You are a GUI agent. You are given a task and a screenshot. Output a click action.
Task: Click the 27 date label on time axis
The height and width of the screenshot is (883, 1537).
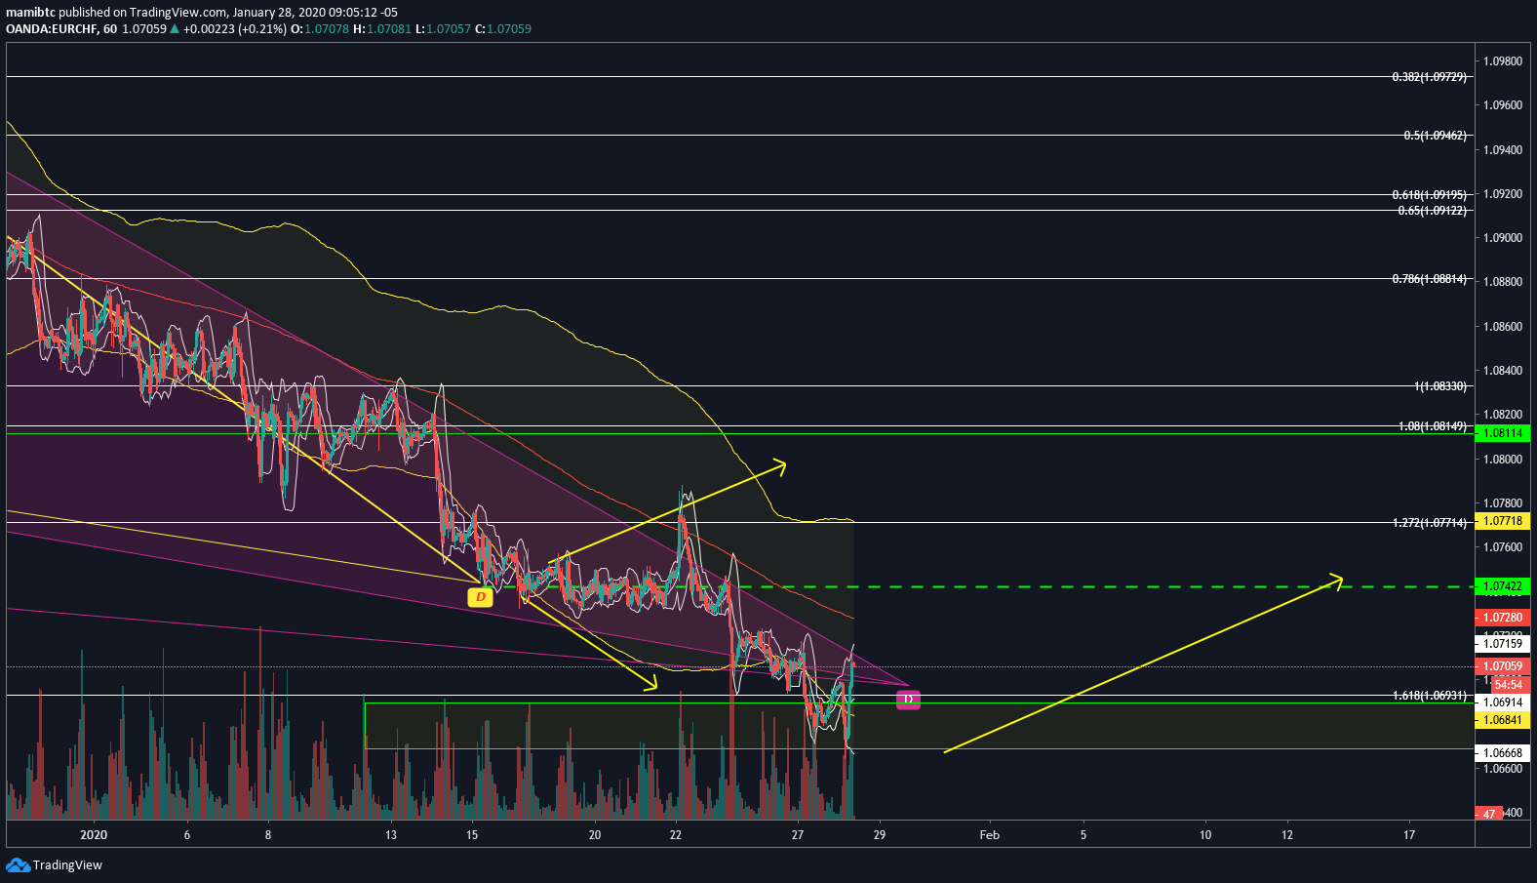point(798,835)
